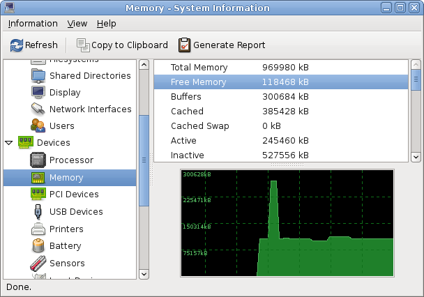The width and height of the screenshot is (424, 297).
Task: Select the Processor chip icon
Action: click(38, 160)
